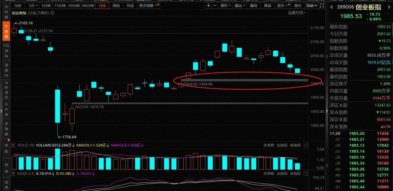Click the 总成交额 1619.57亿元 value
393x191 pixels.
click(379, 63)
